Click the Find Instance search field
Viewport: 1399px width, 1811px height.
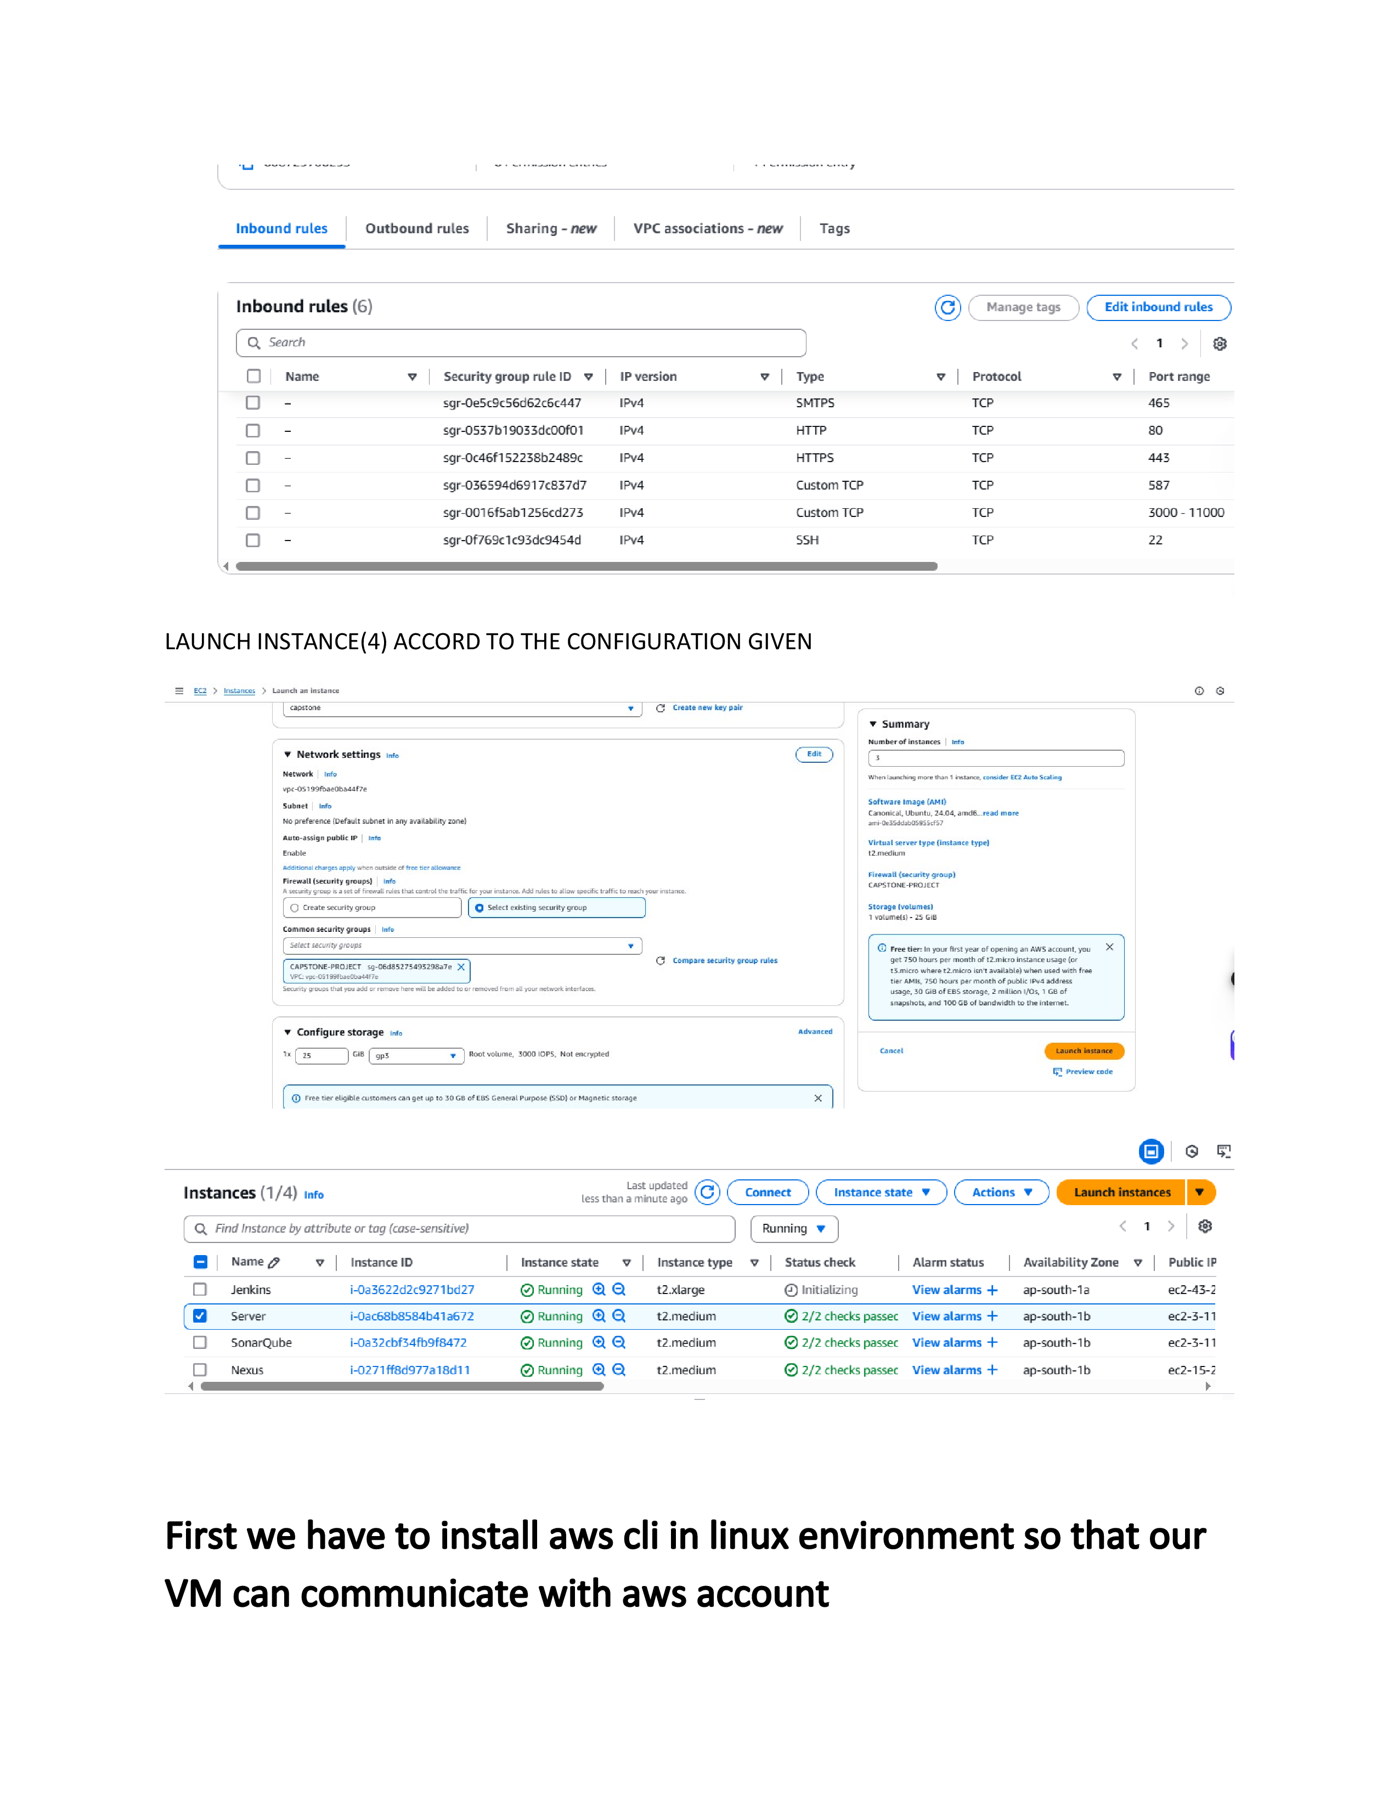pos(460,1229)
